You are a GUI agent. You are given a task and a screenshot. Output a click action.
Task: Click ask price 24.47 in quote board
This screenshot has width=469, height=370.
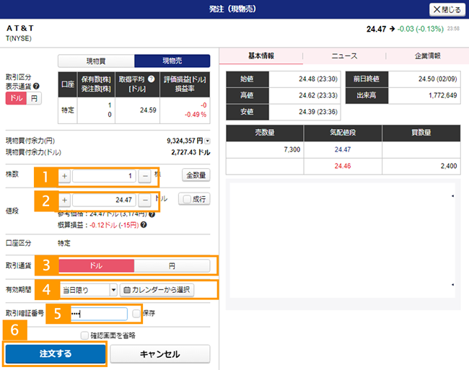point(343,149)
